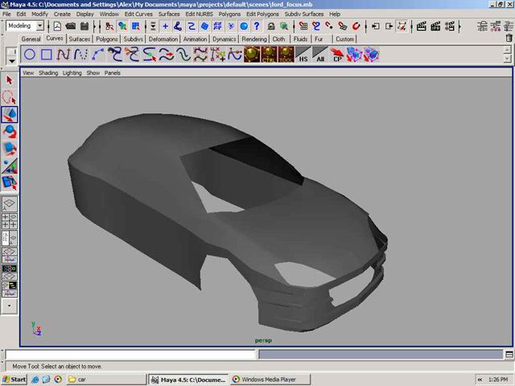Click the Windows Start button
Viewport: 515px width, 386px height.
pos(14,379)
